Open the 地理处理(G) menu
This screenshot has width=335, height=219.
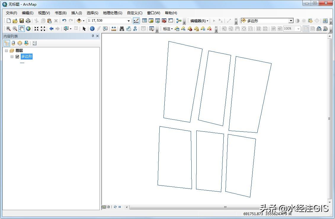coord(113,13)
